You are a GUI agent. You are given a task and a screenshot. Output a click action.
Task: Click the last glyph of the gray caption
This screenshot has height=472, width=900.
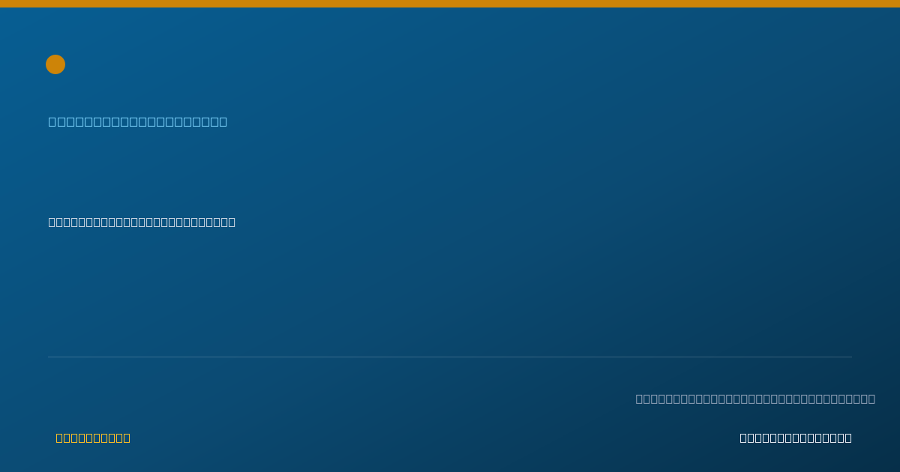point(871,399)
